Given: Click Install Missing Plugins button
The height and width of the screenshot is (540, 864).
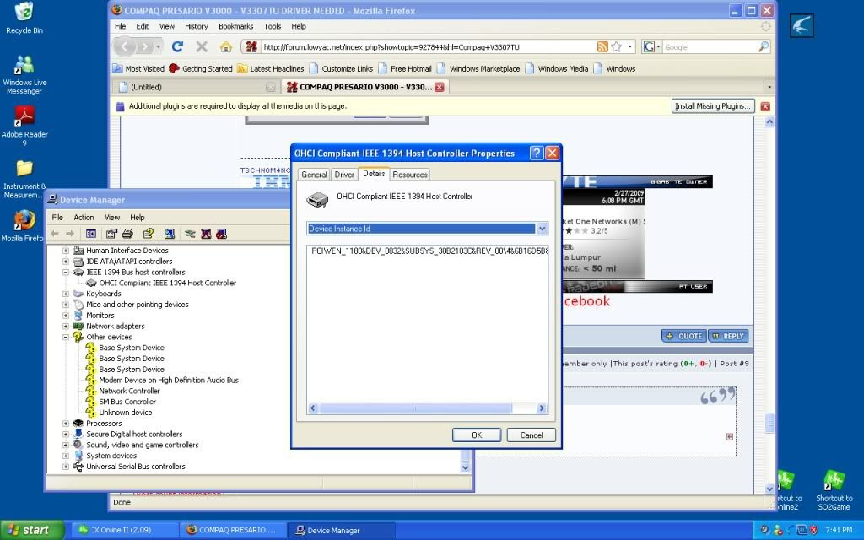Looking at the screenshot, I should (713, 106).
